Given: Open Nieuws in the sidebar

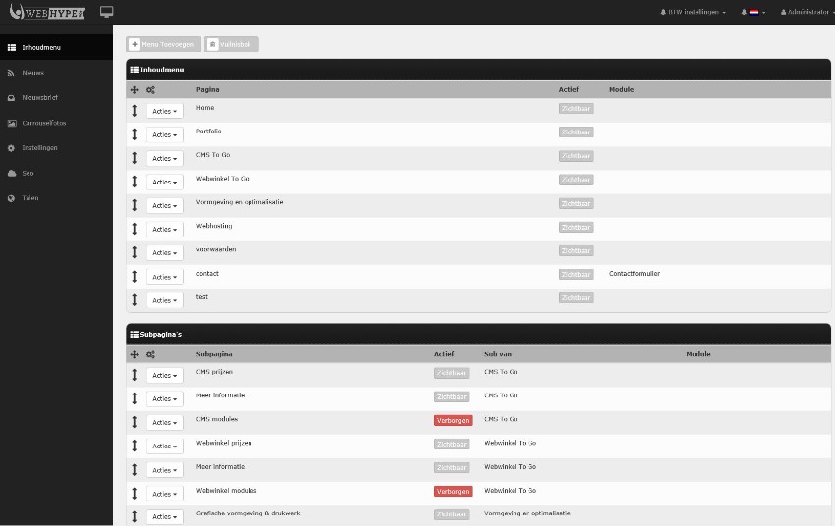Looking at the screenshot, I should (x=56, y=73).
